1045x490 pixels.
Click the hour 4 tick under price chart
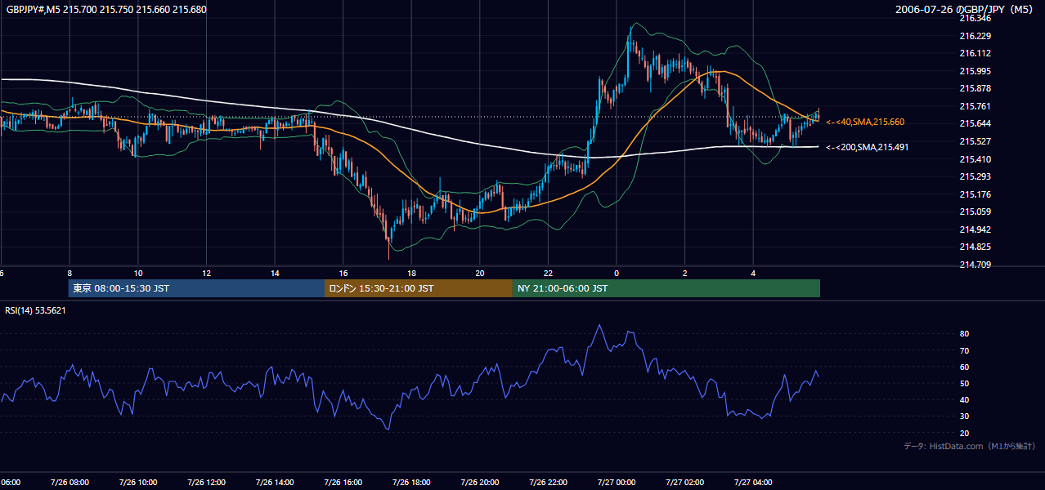pos(753,273)
